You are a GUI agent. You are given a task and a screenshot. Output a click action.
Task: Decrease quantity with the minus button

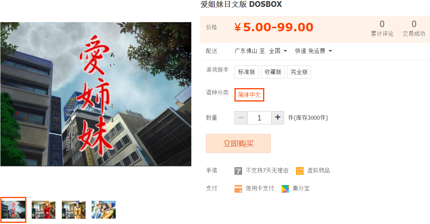coord(241,118)
